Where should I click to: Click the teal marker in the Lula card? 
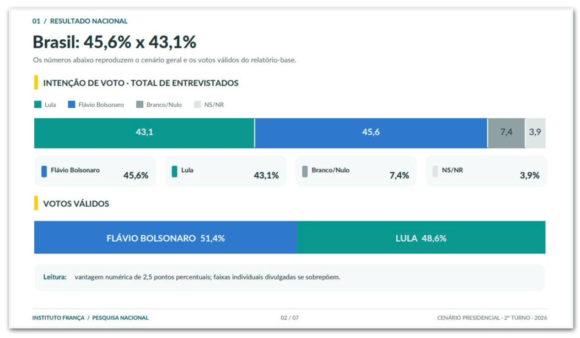(x=174, y=171)
